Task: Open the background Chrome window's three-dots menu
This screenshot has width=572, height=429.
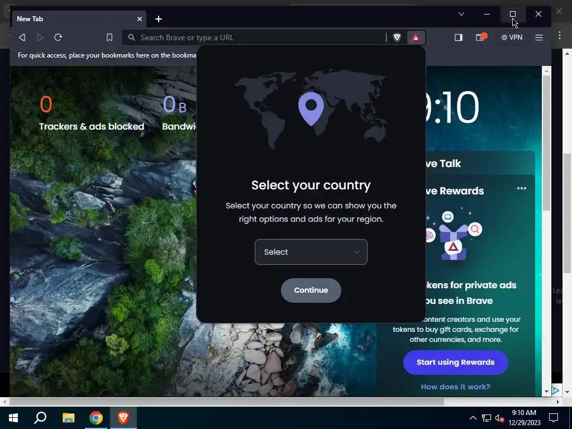Action: pyautogui.click(x=560, y=35)
